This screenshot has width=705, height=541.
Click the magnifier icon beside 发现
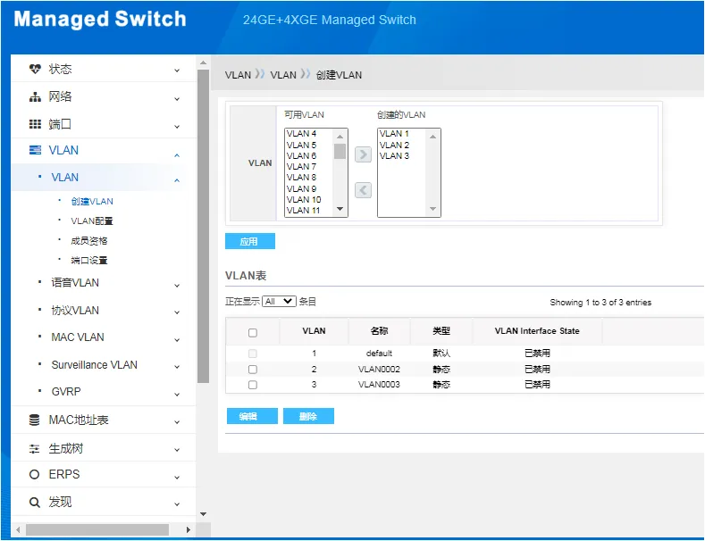tap(34, 503)
